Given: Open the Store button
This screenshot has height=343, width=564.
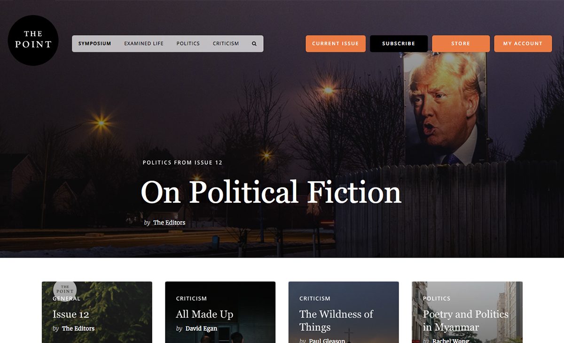Looking at the screenshot, I should 461,44.
